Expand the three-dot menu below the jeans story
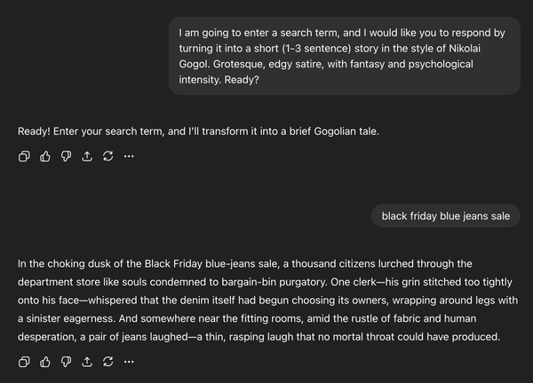533x383 pixels. (129, 361)
